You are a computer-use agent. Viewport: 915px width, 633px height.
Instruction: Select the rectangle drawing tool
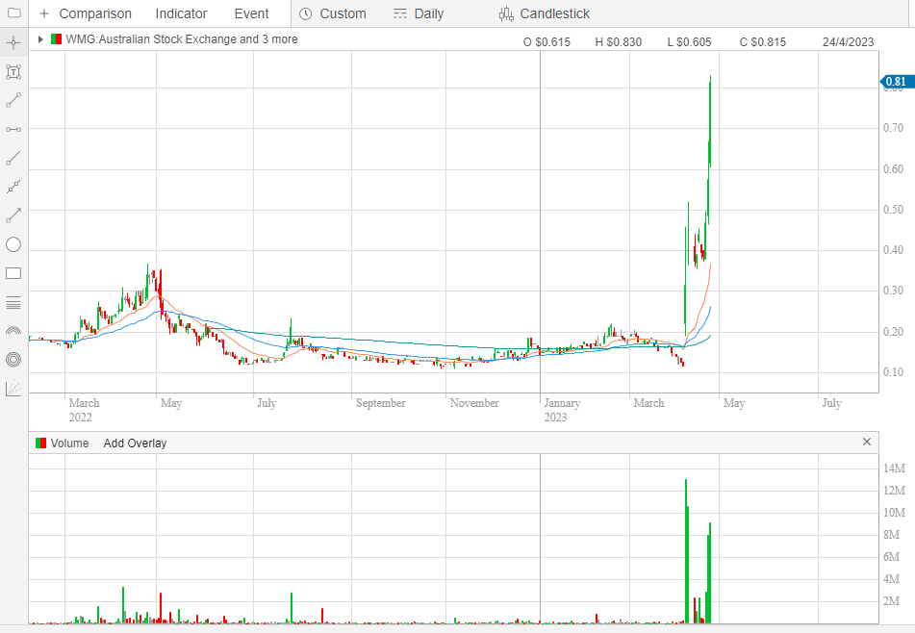13,273
